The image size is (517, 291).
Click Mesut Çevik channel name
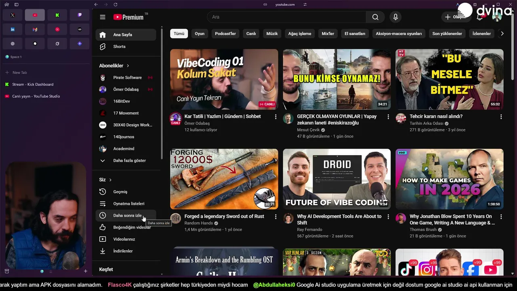pyautogui.click(x=308, y=130)
